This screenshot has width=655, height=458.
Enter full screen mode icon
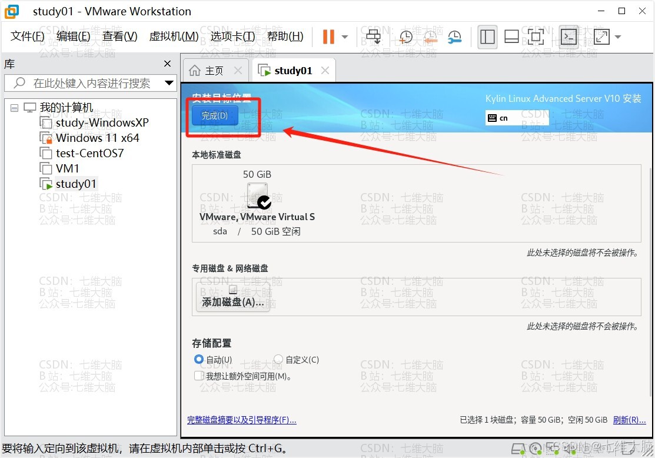pyautogui.click(x=536, y=36)
